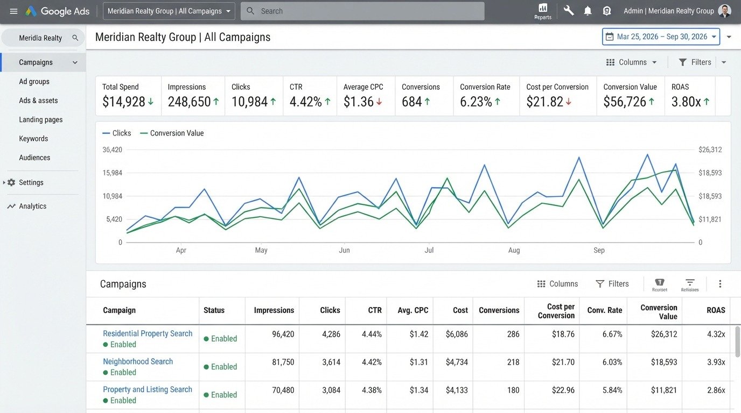Expand the top Columns dropdown arrow
The height and width of the screenshot is (413, 741).
[654, 62]
